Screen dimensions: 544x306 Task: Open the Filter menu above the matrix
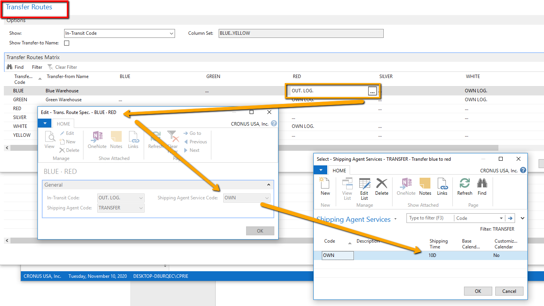tap(37, 67)
